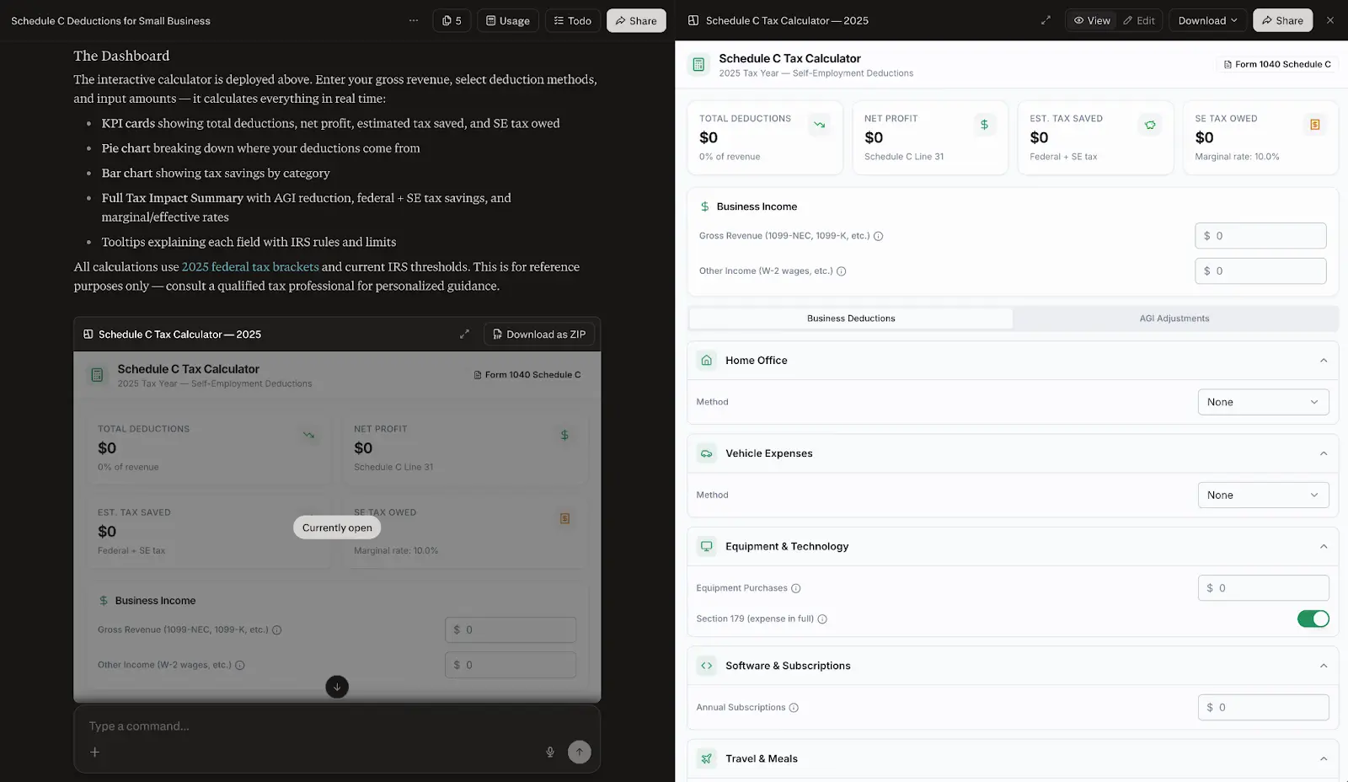Image resolution: width=1348 pixels, height=782 pixels.
Task: Open the Vehicle Expenses Method dropdown
Action: 1262,495
